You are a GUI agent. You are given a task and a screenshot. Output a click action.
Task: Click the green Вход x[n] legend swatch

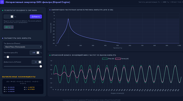tap(105, 59)
